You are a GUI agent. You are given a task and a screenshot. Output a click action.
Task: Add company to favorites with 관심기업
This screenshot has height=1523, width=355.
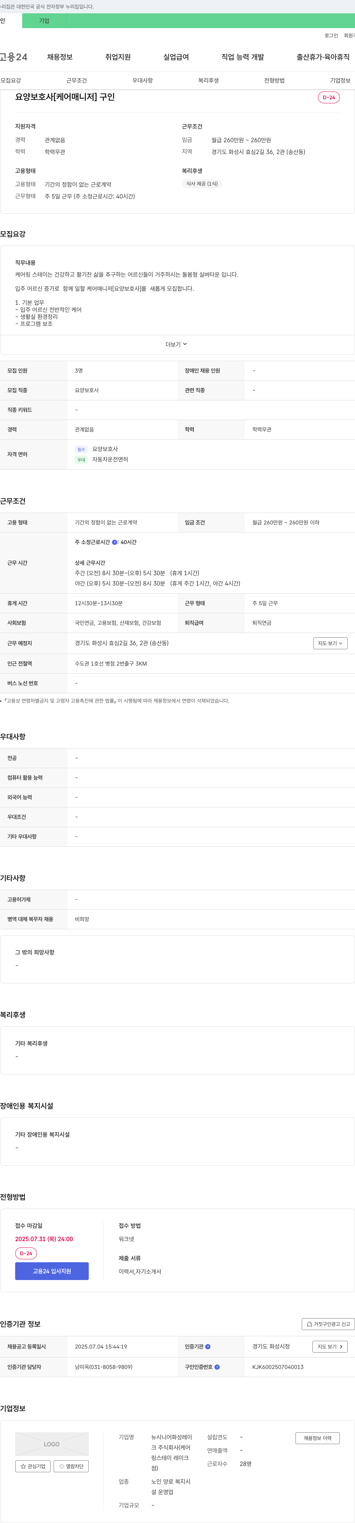click(x=33, y=1466)
